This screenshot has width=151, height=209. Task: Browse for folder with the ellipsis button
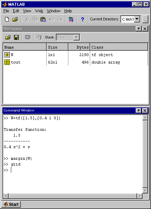[x=146, y=19]
